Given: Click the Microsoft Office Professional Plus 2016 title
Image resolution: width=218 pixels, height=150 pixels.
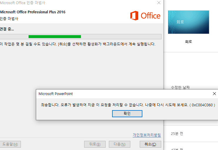Looking at the screenshot, I should coord(33,12).
